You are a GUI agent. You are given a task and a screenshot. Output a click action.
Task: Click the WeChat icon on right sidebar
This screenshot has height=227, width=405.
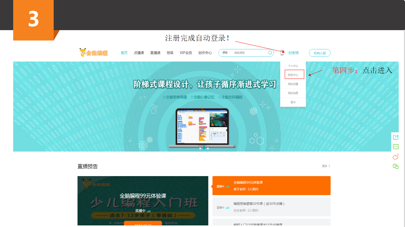pos(396,166)
